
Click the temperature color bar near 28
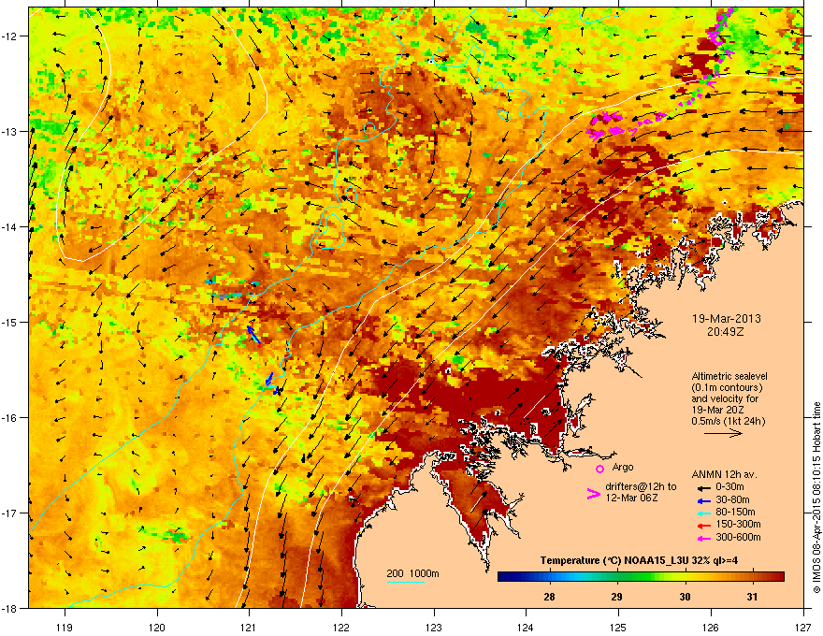(x=550, y=577)
